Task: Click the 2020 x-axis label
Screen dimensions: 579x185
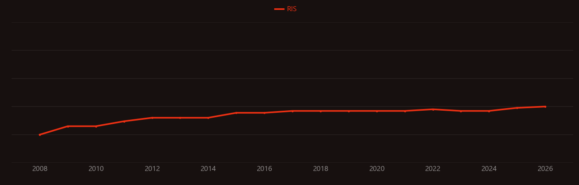Action: click(377, 169)
